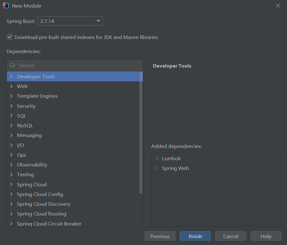Click the Cancel button

(231, 236)
